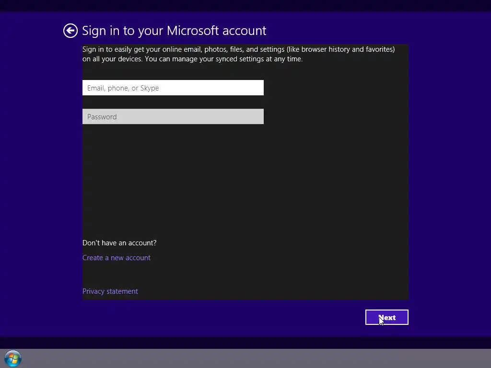View the Privacy statement link
Image resolution: width=491 pixels, height=368 pixels.
coord(110,291)
